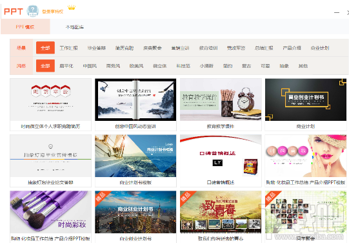Filter scene by 产品介绍
349x243 pixels.
tap(292, 48)
